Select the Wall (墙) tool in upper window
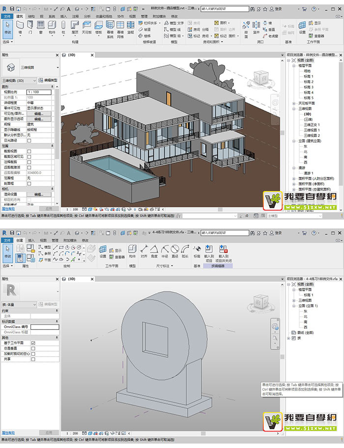The image size is (344, 448). 20,28
